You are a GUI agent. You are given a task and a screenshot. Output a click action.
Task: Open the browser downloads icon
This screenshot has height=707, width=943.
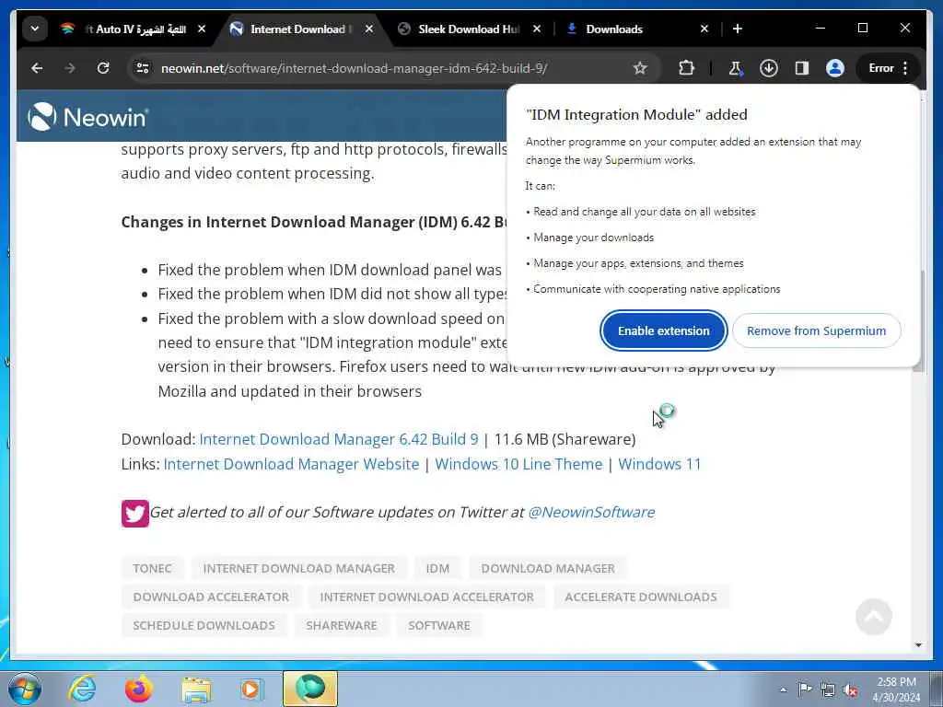click(769, 68)
